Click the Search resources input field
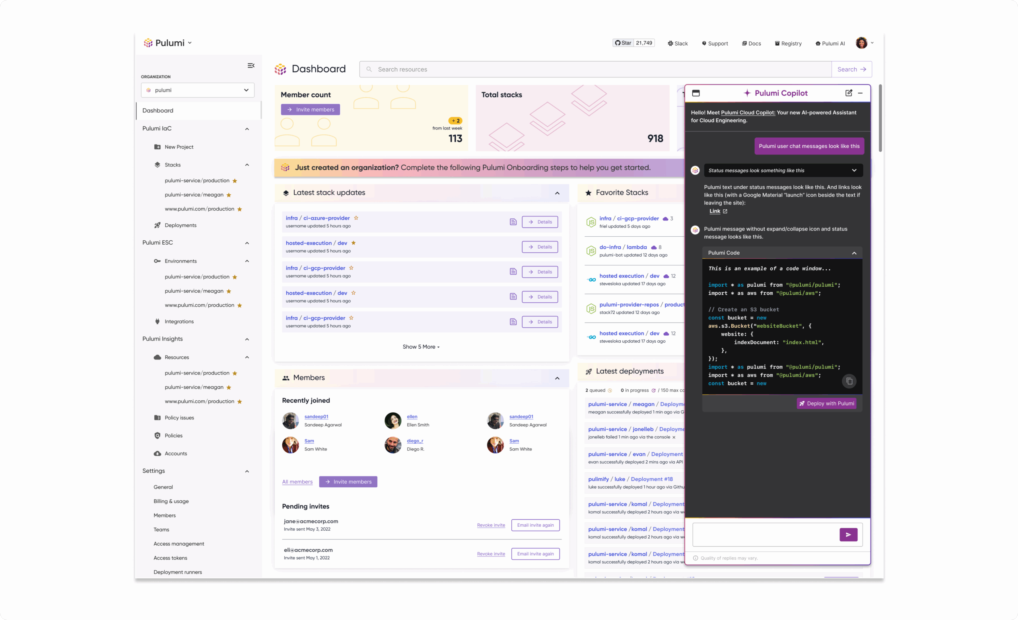The width and height of the screenshot is (1018, 620). point(595,70)
